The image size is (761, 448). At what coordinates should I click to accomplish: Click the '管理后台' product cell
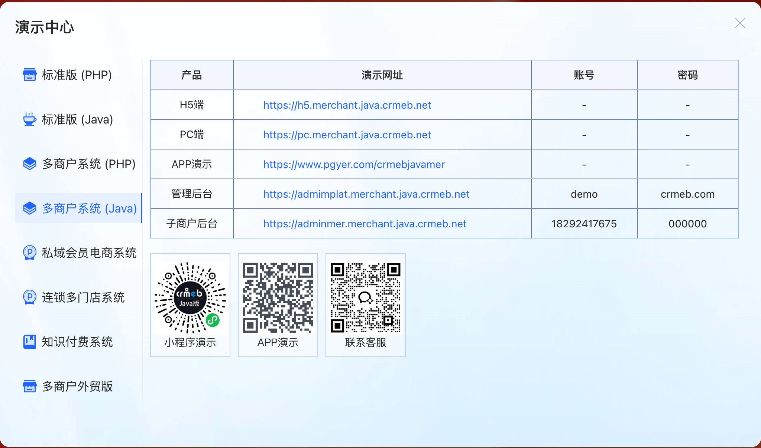pos(192,194)
